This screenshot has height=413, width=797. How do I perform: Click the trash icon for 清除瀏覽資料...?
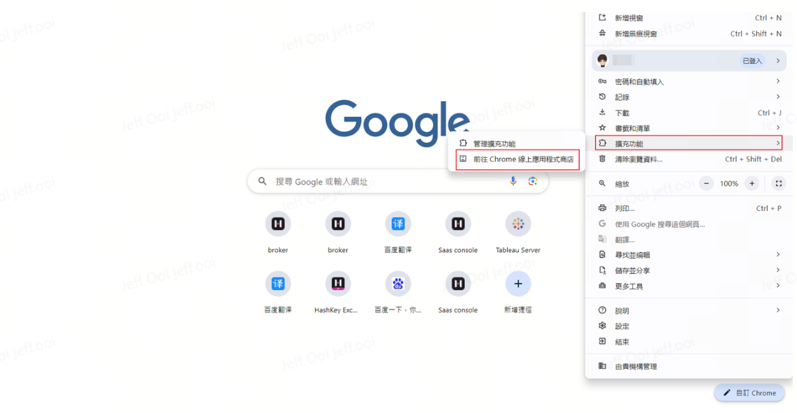[x=602, y=159]
